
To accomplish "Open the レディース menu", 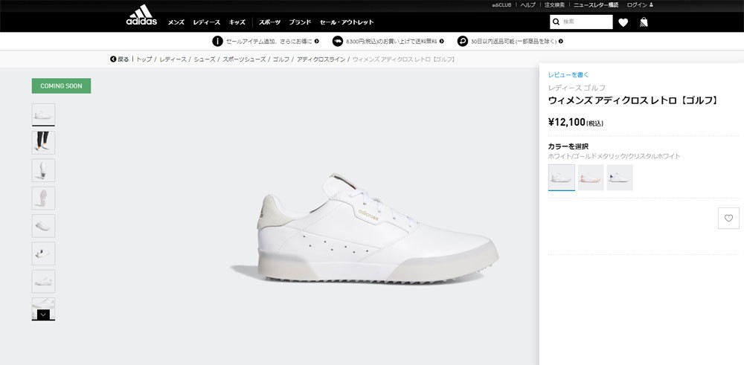I will point(206,22).
